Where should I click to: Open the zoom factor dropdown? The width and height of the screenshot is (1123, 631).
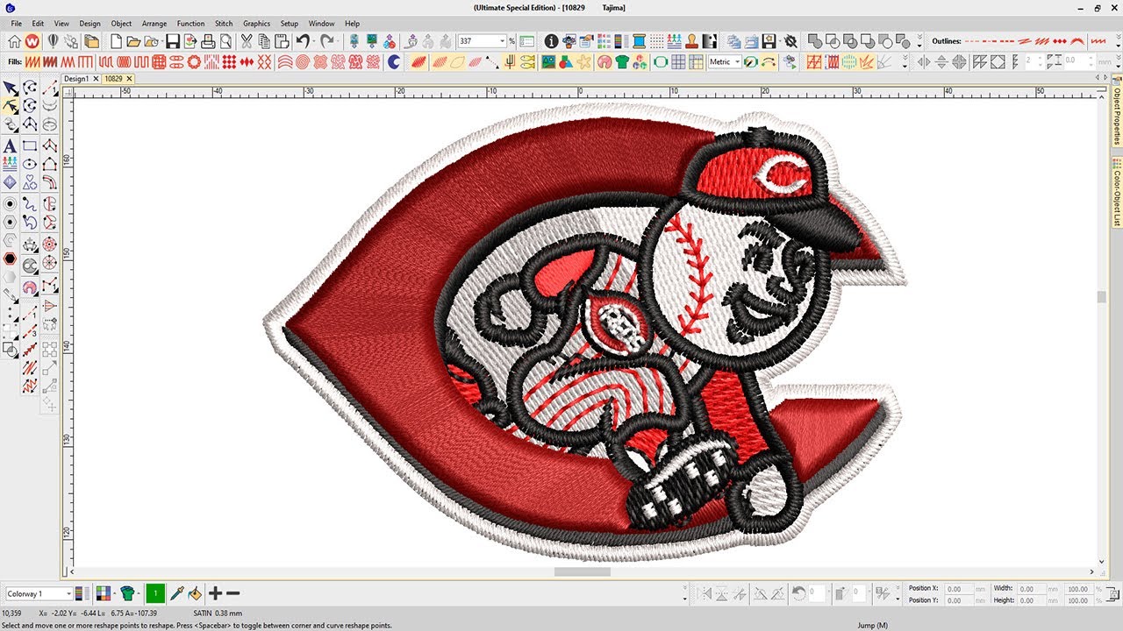tap(503, 41)
